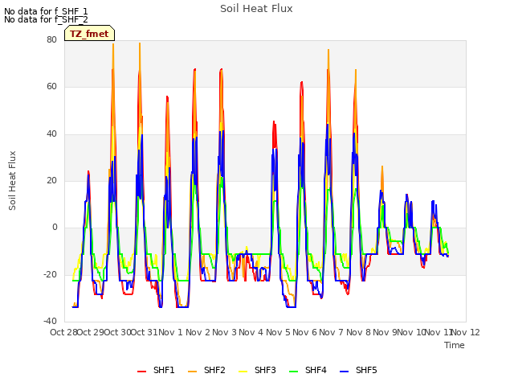Click the Oct 28 x-axis tick label
Viewport: 514px width, 386px height.
point(64,332)
